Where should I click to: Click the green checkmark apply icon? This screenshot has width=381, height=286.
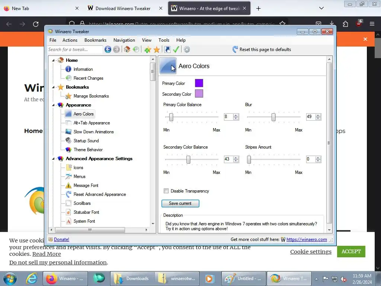[176, 50]
